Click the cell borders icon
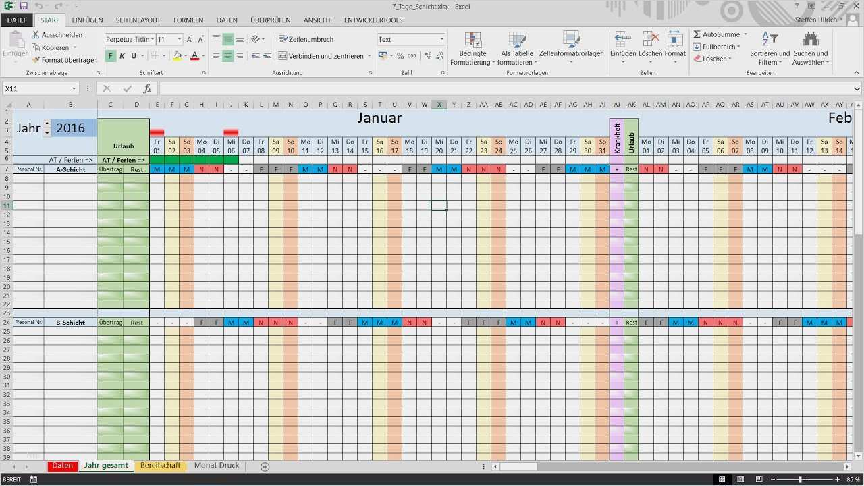 click(x=155, y=56)
